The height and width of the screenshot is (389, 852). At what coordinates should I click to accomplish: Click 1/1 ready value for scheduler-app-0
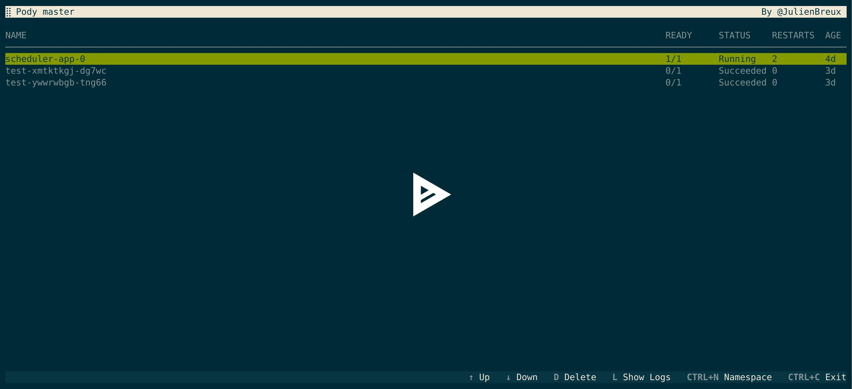point(673,59)
